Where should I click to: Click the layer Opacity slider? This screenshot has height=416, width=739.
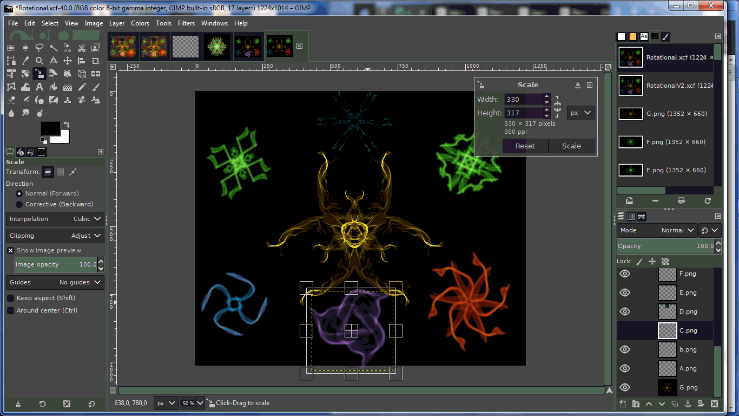pyautogui.click(x=666, y=246)
